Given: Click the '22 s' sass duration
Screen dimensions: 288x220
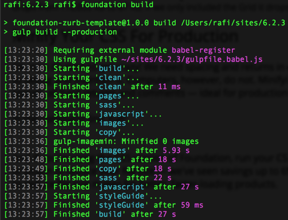Looking at the screenshot, I should click(162, 178).
